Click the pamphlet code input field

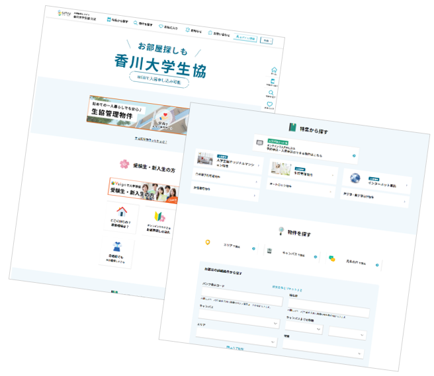tap(242, 297)
